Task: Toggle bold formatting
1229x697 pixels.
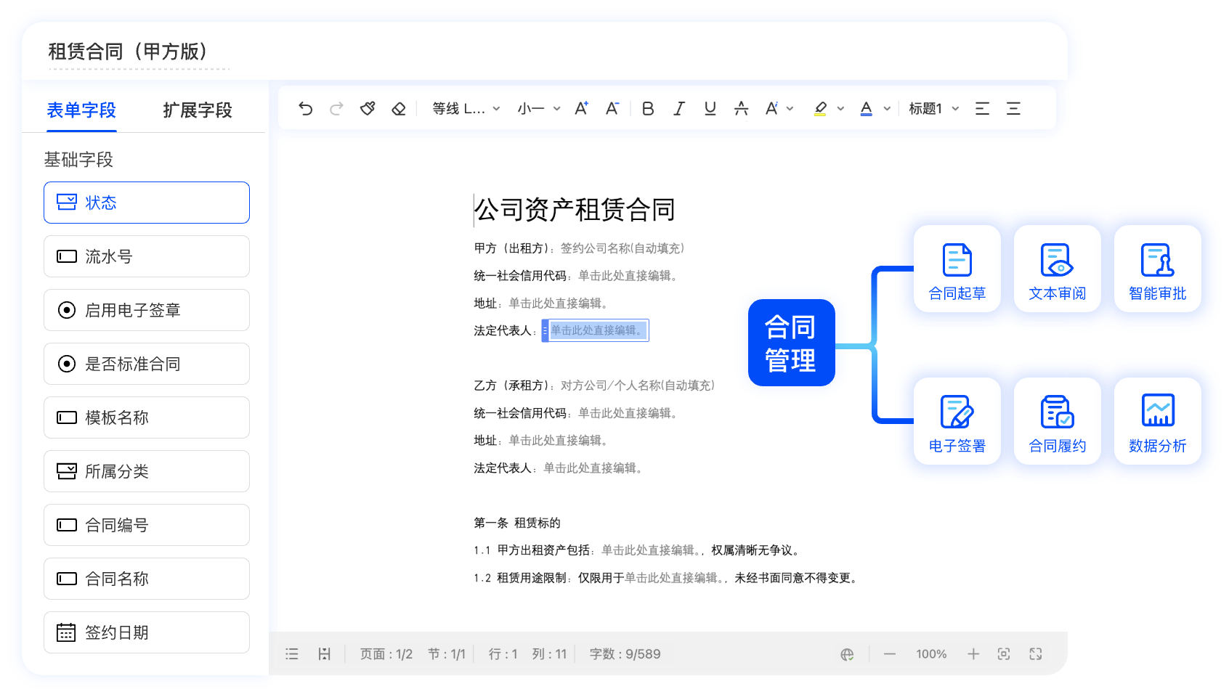Action: pyautogui.click(x=648, y=109)
